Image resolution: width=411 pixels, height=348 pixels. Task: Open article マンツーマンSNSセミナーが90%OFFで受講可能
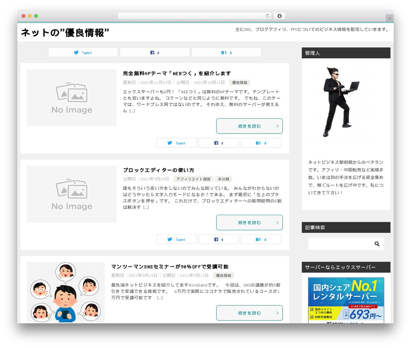coord(170,267)
